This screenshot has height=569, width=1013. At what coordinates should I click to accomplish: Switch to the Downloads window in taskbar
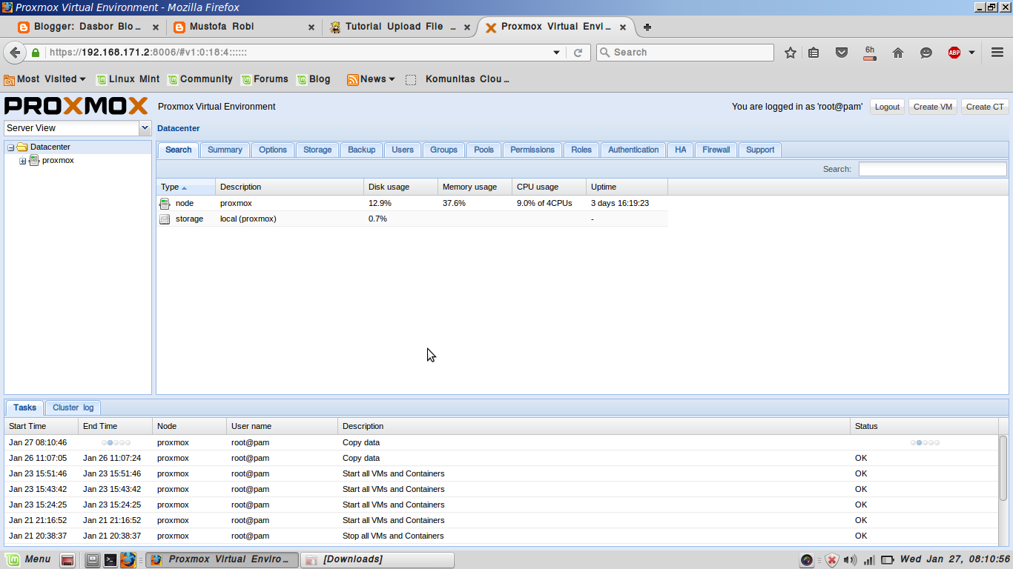[377, 559]
